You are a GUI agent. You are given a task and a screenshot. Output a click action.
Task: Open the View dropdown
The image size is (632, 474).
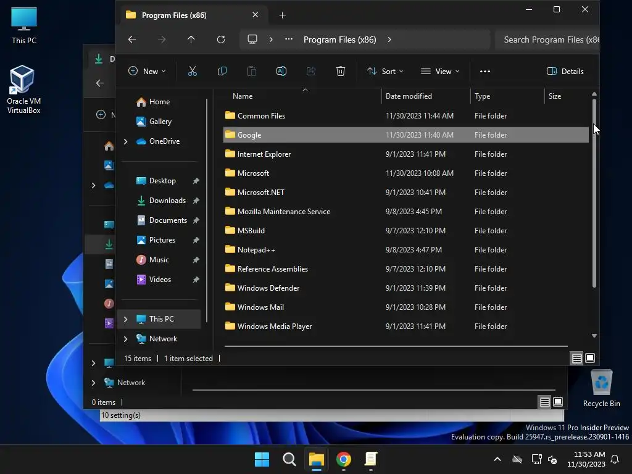440,72
